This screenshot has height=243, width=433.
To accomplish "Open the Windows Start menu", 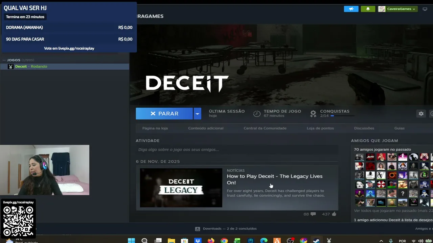I will (x=131, y=241).
